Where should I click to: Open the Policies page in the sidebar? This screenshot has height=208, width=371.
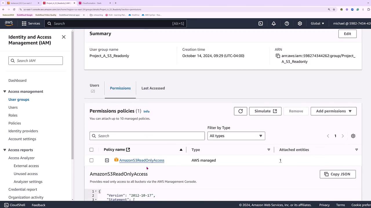[x=14, y=123]
